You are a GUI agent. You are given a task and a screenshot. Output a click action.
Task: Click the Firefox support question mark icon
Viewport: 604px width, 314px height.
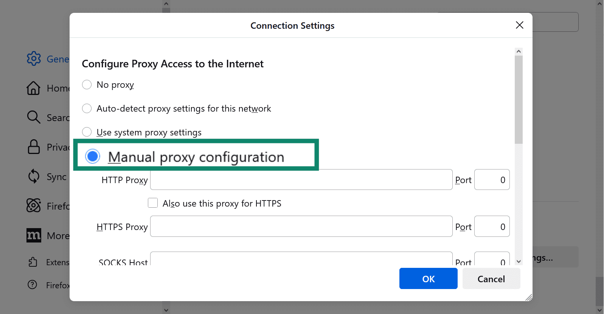[33, 284]
